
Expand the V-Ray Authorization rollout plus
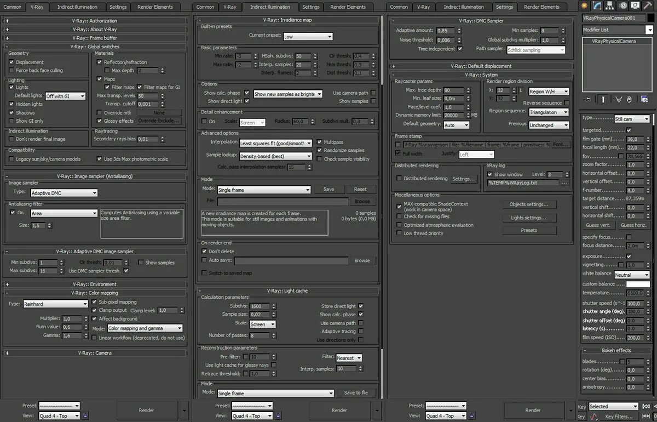[x=7, y=21]
